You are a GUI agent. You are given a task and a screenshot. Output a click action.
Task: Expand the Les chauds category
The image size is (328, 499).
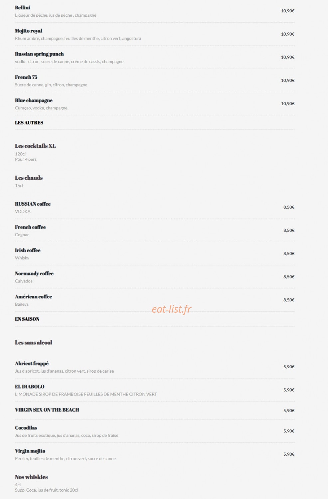click(29, 178)
